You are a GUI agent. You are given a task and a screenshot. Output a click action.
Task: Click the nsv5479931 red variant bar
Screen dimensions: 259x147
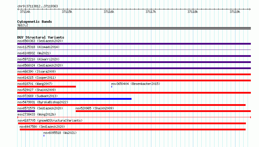[131, 105]
